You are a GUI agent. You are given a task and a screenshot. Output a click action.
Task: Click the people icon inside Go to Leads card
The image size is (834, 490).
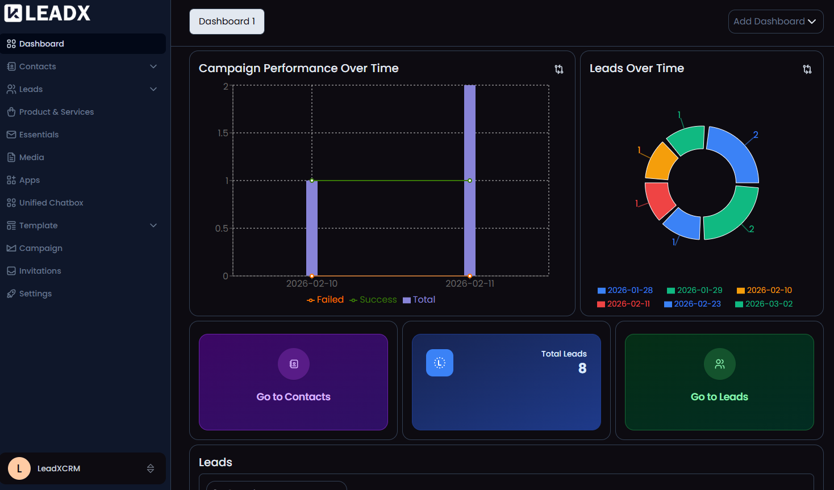tap(719, 363)
